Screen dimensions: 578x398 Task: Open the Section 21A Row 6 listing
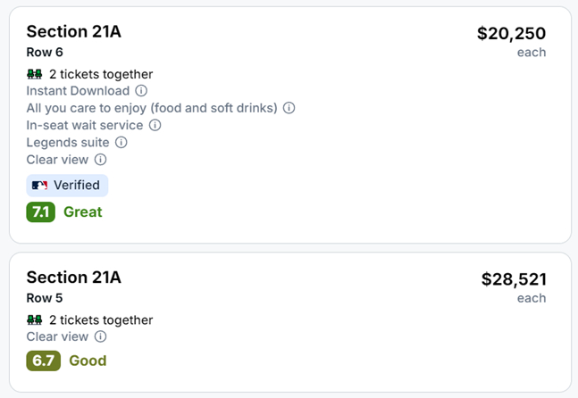pyautogui.click(x=290, y=125)
